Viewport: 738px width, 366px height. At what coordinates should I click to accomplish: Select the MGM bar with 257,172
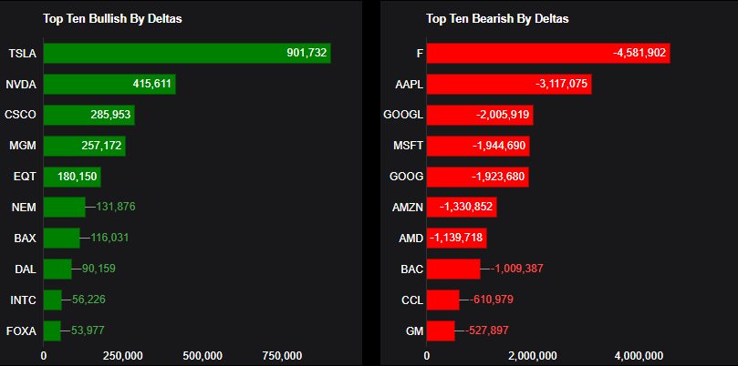point(85,146)
